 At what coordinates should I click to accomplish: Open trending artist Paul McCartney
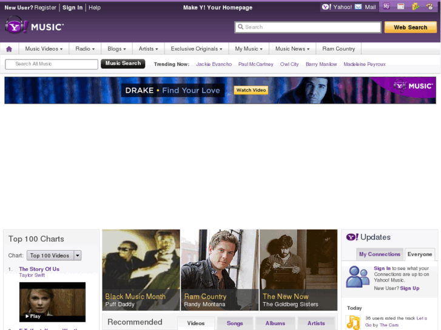255,64
